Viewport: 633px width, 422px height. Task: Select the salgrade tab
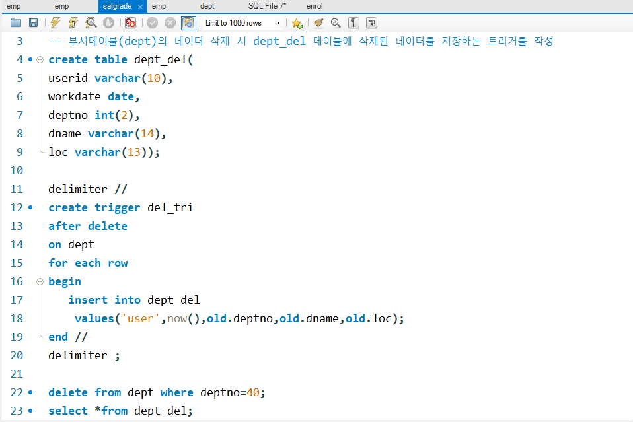pos(117,6)
